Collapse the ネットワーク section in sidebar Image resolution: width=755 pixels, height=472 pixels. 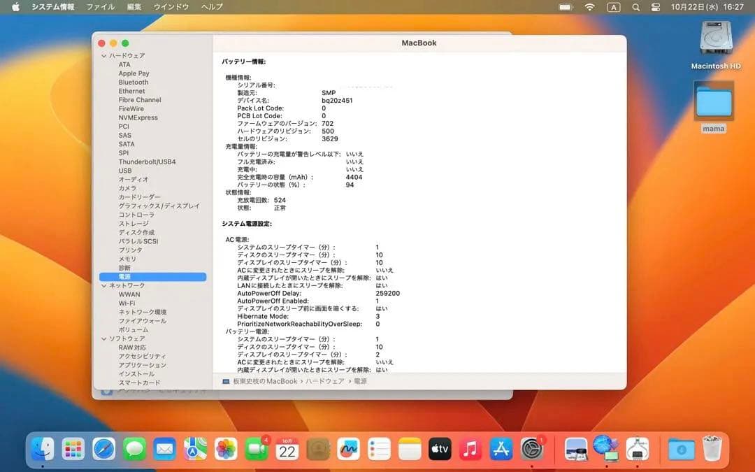pos(103,285)
